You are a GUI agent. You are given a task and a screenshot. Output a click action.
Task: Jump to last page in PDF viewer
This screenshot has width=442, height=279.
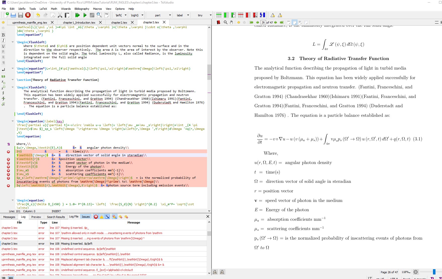click(282, 22)
